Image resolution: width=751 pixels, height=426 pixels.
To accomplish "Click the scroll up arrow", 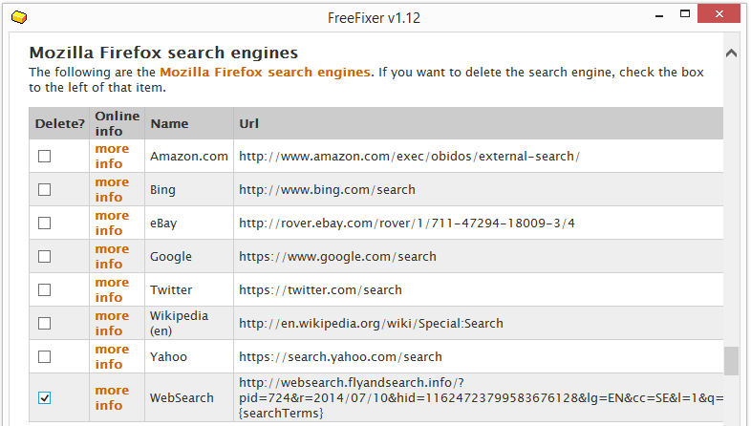I will click(x=731, y=53).
